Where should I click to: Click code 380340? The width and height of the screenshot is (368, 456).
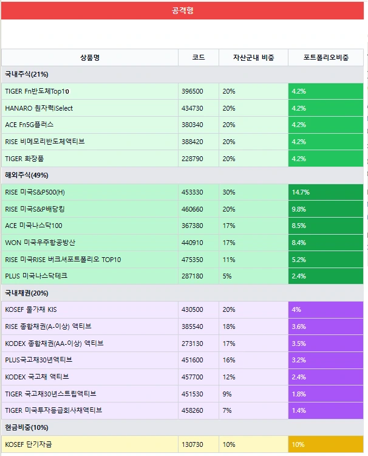point(193,125)
